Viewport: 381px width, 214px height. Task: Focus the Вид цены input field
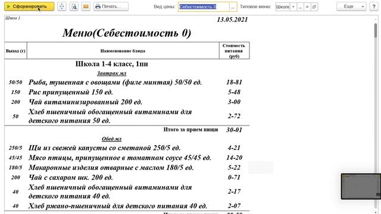[x=204, y=7]
